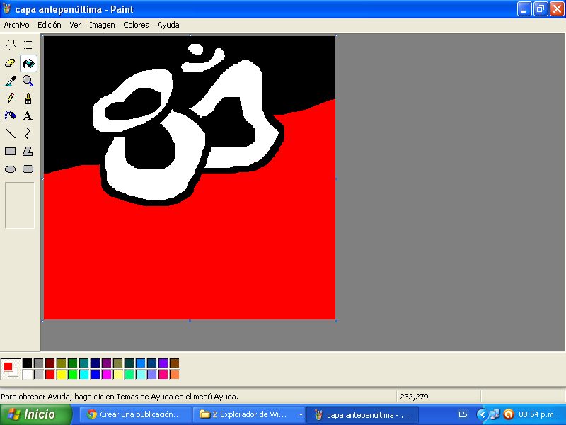Select the magenta color swatch
Screen dimensions: 566x425
[x=107, y=375]
